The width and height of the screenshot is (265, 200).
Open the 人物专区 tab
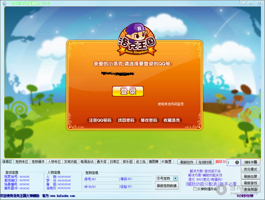(54, 162)
